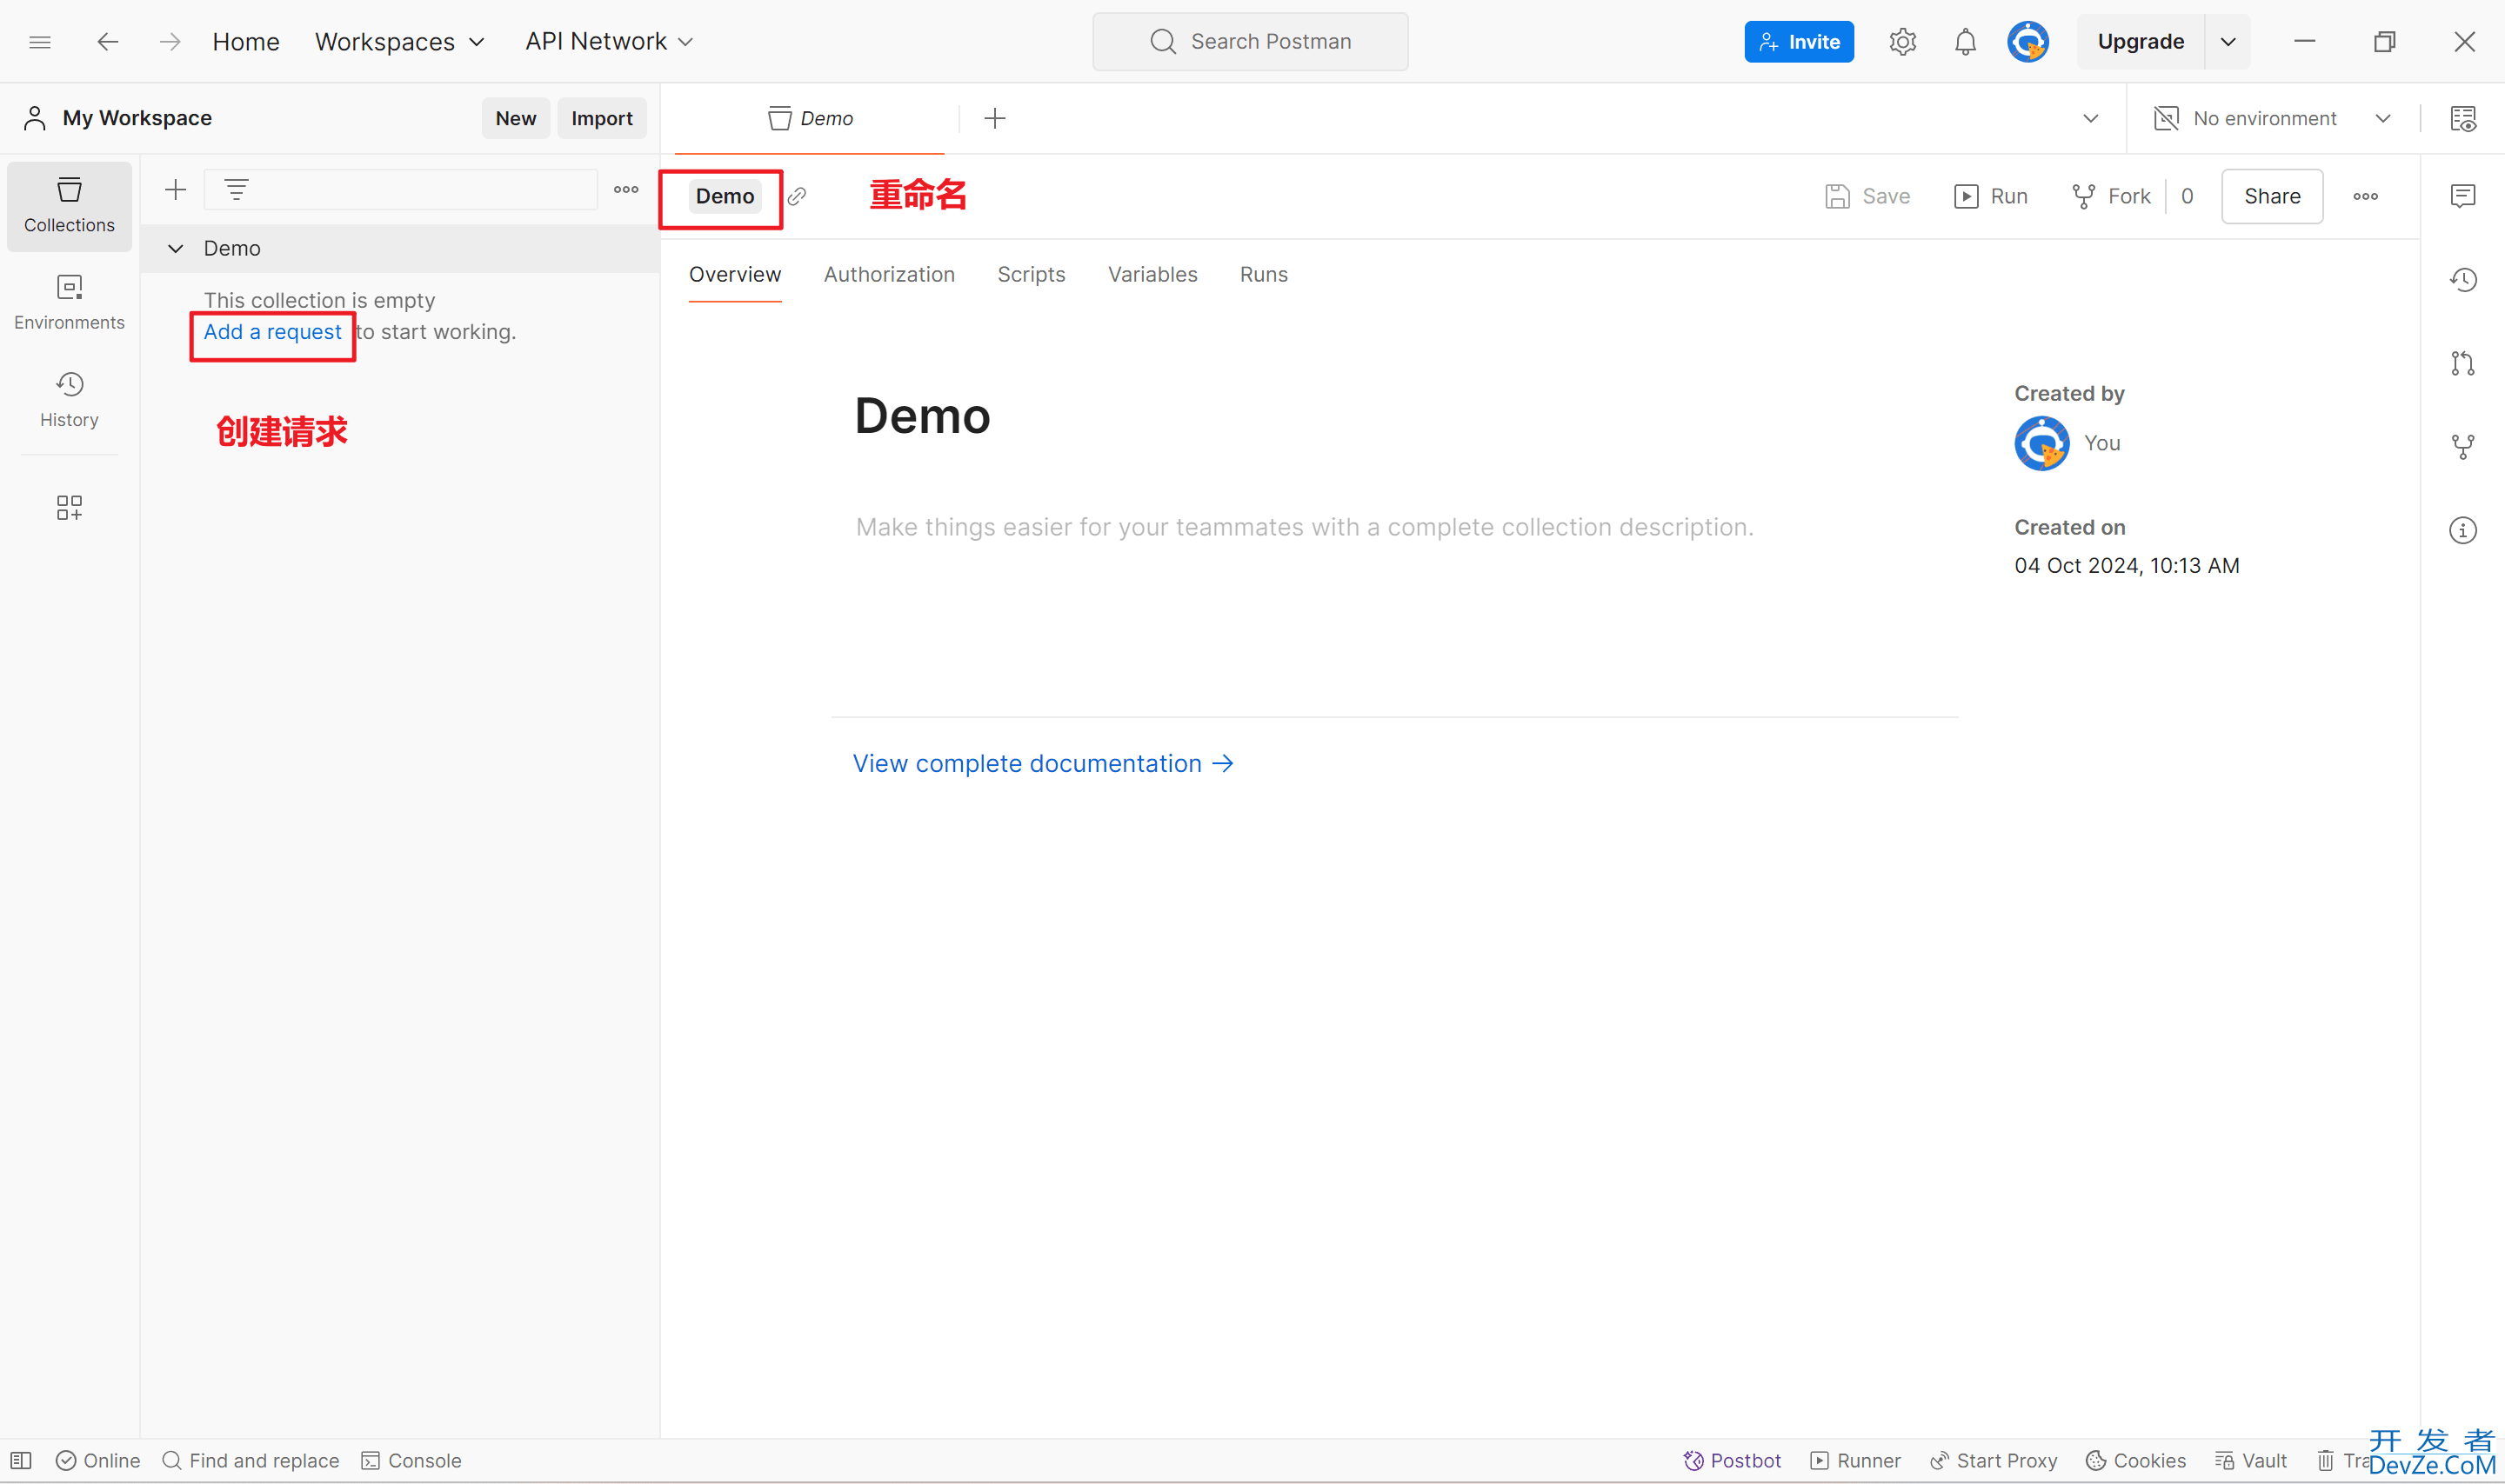This screenshot has height=1484, width=2505.
Task: Click the New button
Action: point(515,119)
